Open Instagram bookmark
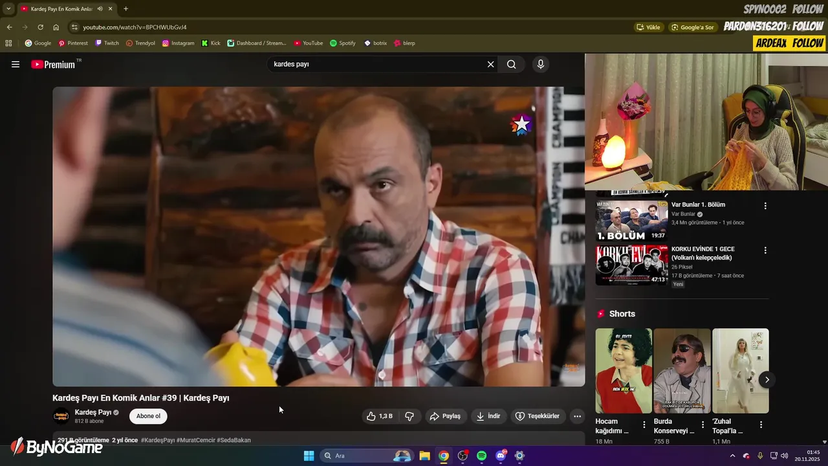 click(178, 43)
